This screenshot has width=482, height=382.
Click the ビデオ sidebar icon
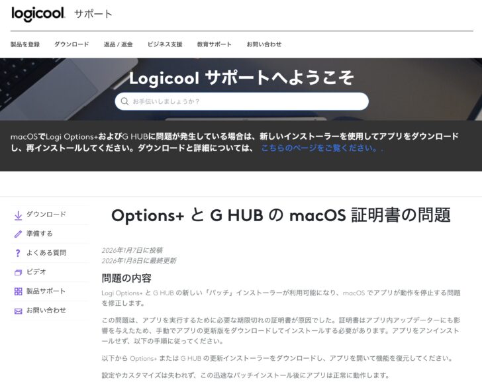click(x=18, y=273)
